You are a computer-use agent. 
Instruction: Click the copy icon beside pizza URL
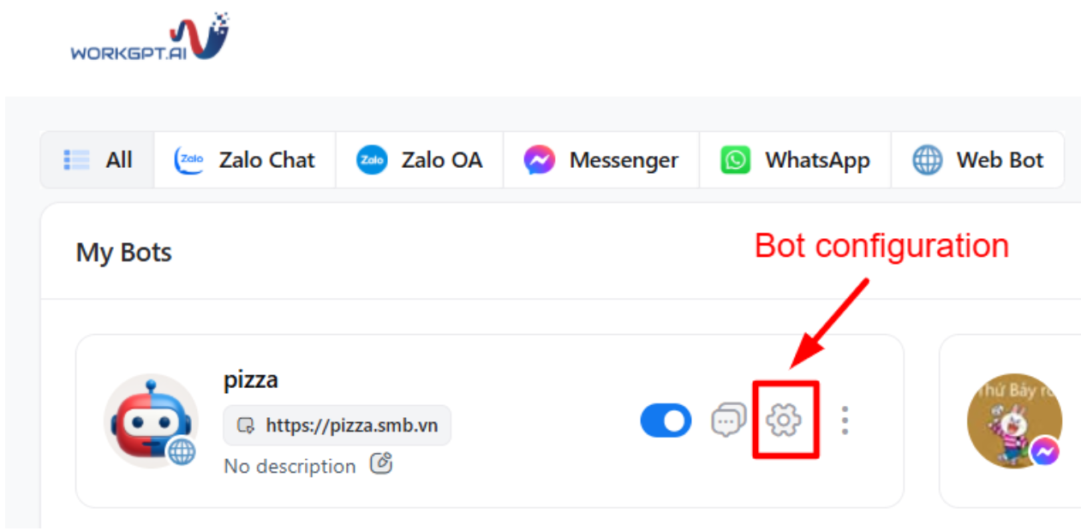[x=247, y=426]
